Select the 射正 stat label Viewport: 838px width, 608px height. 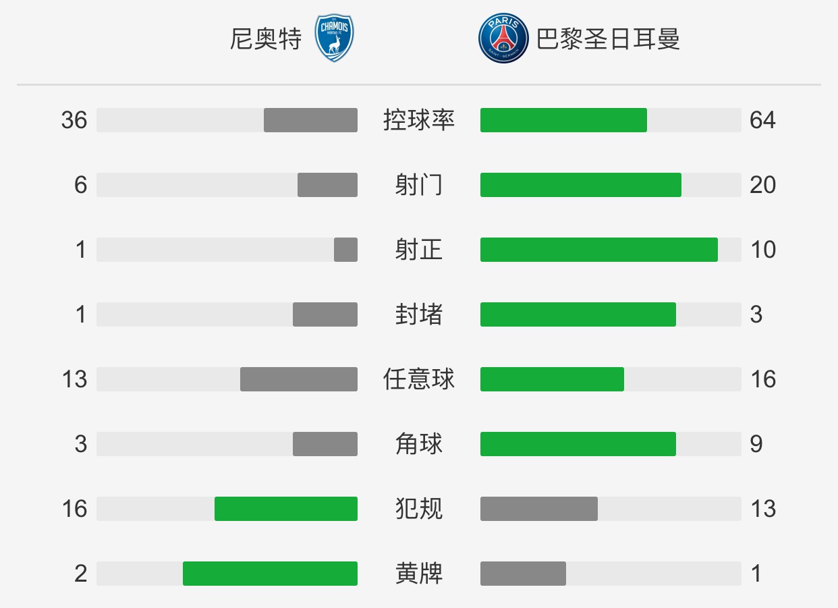coord(419,250)
